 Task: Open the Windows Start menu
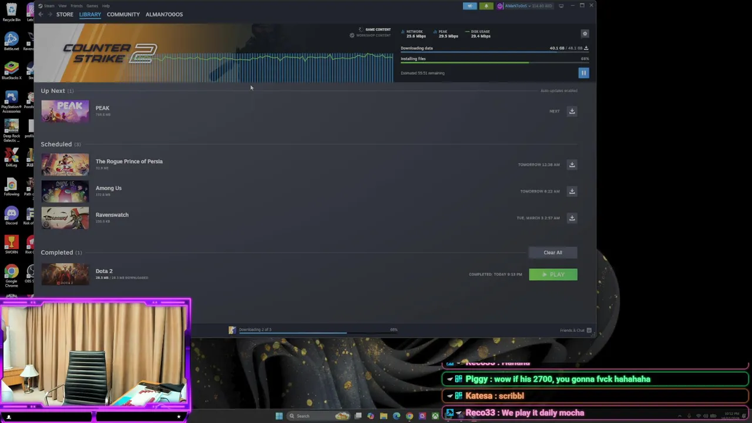pyautogui.click(x=279, y=416)
